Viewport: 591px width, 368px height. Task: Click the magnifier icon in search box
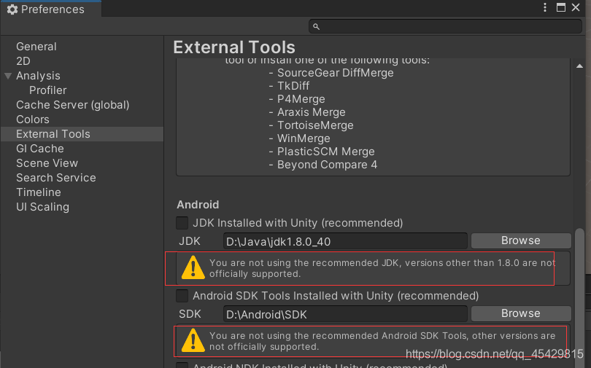tap(316, 27)
